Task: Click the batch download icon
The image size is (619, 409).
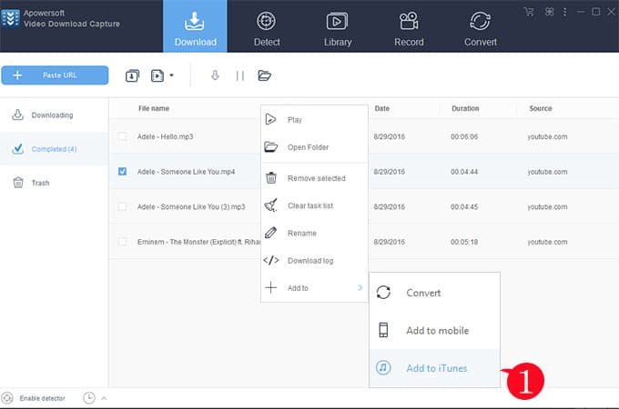Action: (132, 75)
